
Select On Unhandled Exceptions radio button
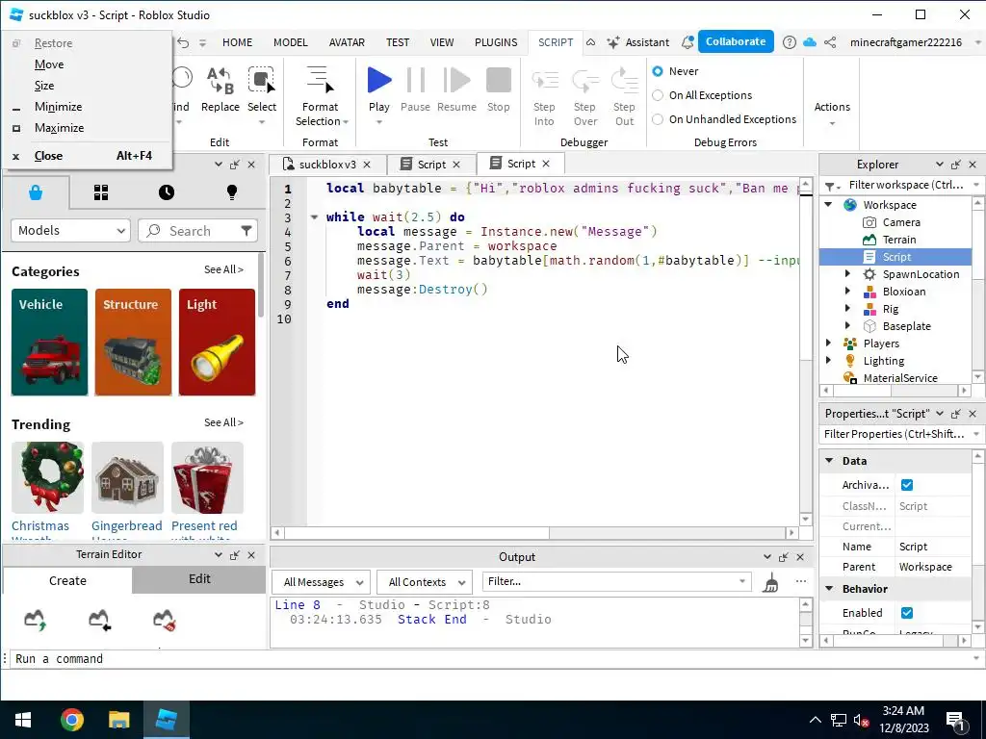pos(658,118)
